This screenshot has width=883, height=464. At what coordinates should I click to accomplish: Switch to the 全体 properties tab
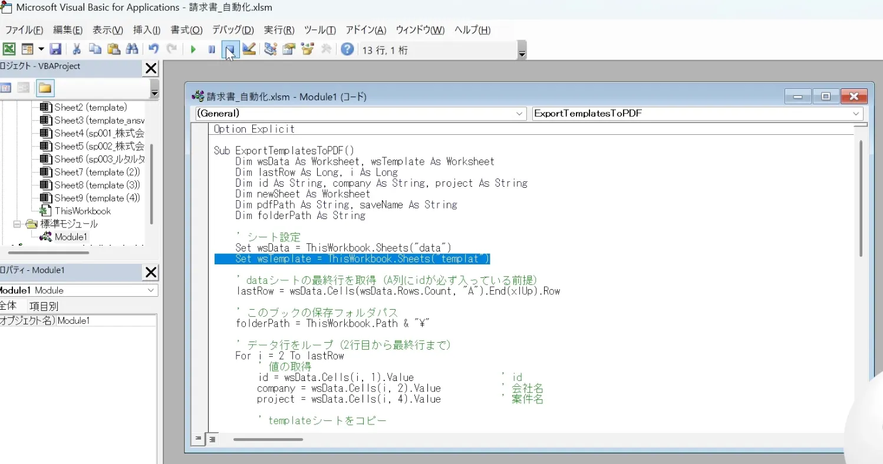(9, 306)
